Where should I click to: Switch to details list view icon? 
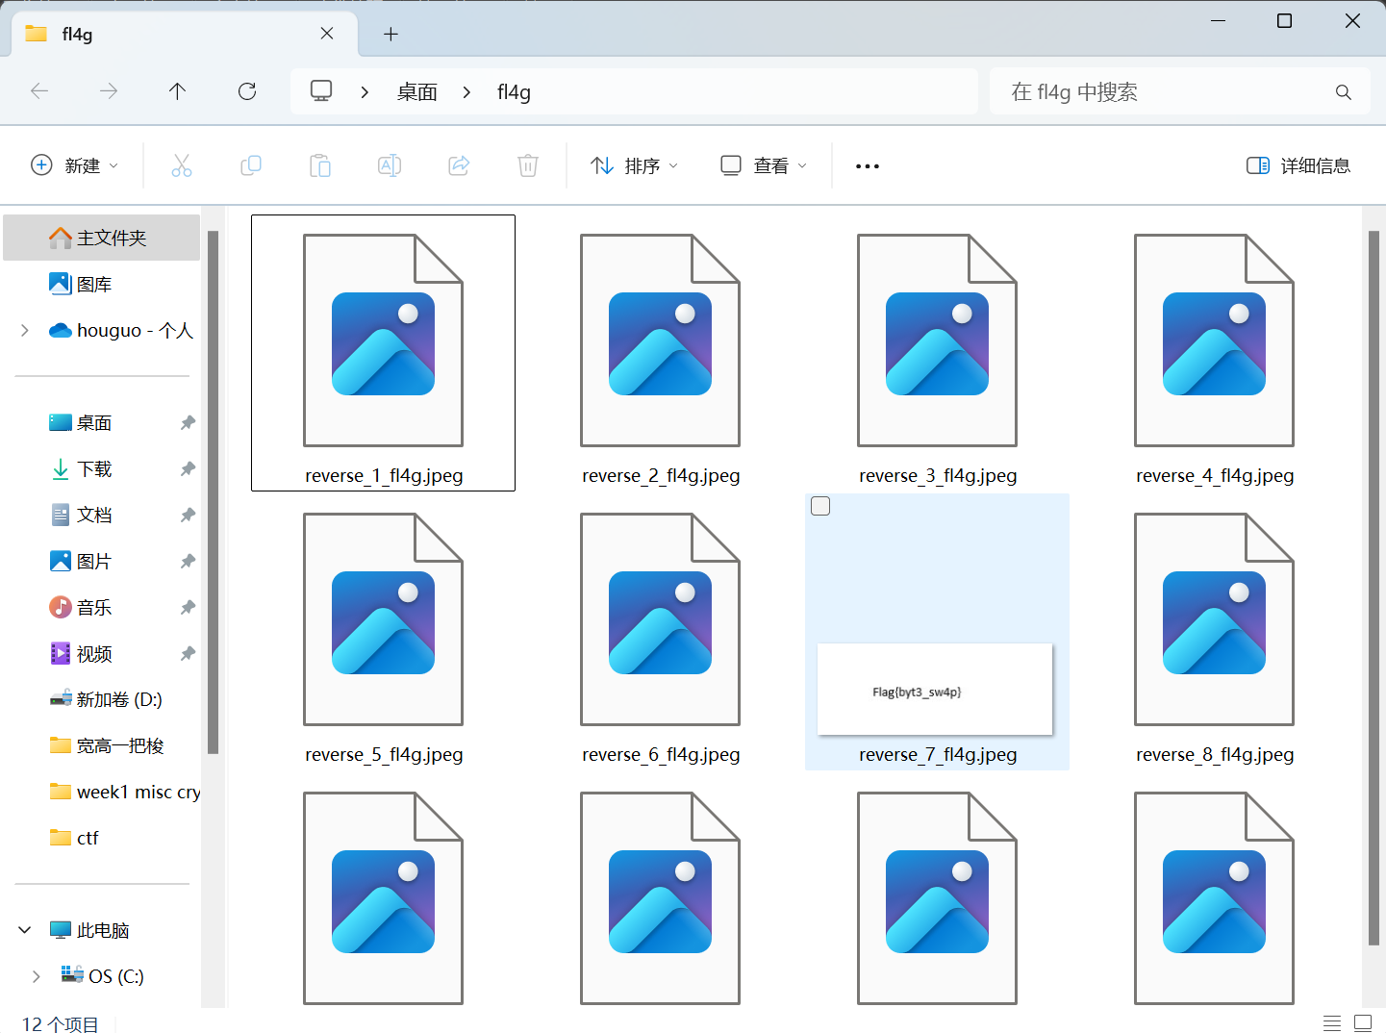(1332, 1022)
